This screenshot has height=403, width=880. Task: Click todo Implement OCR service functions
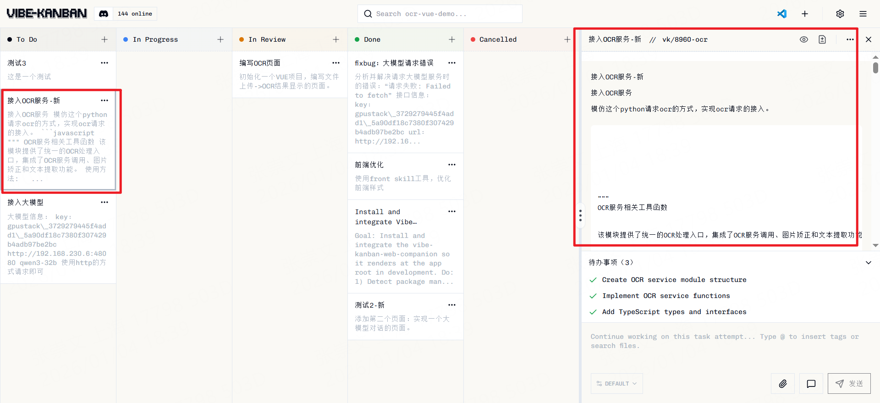tap(666, 296)
